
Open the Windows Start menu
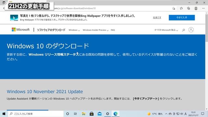click(4, 114)
